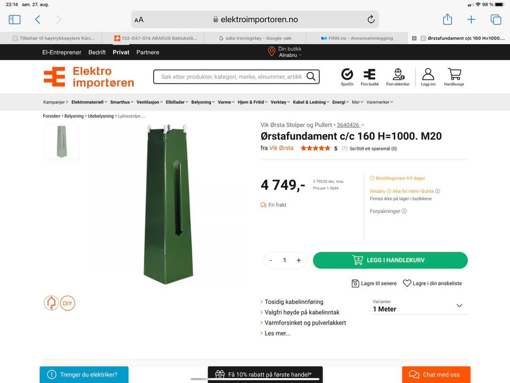Reload the page with the refresh icon
Image resolution: width=510 pixels, height=383 pixels.
coord(371,20)
